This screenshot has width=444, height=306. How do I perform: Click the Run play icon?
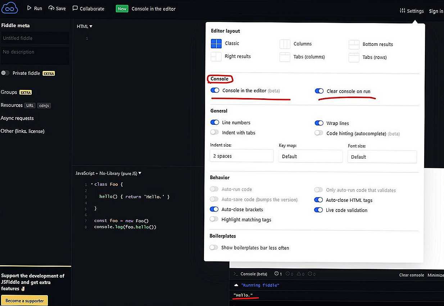[x=30, y=8]
